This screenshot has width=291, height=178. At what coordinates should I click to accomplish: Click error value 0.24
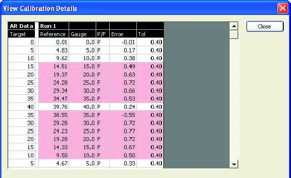coord(123,107)
